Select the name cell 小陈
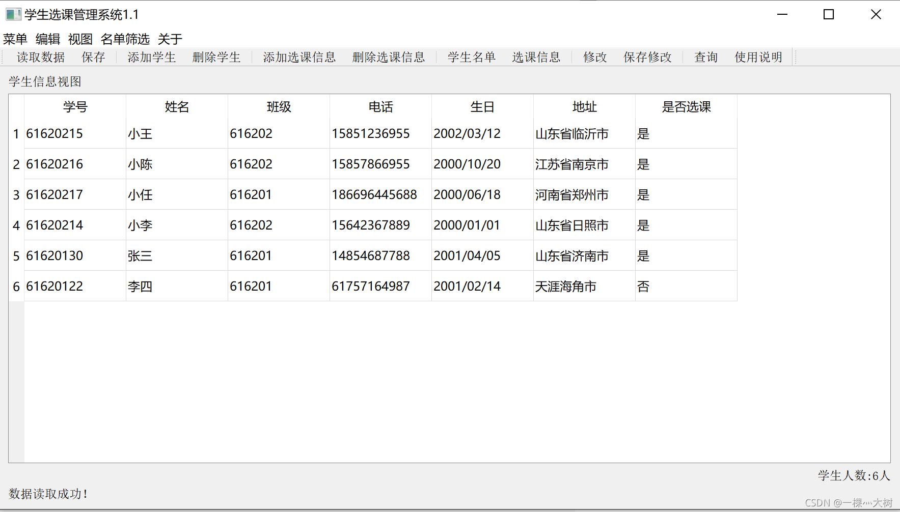Image resolution: width=900 pixels, height=512 pixels. [177, 164]
